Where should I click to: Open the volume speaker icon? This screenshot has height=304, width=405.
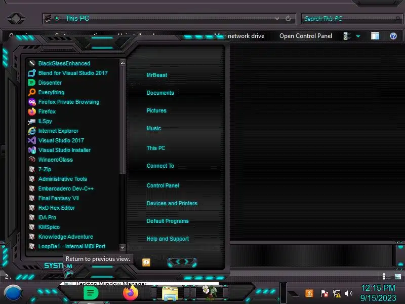pos(349,293)
